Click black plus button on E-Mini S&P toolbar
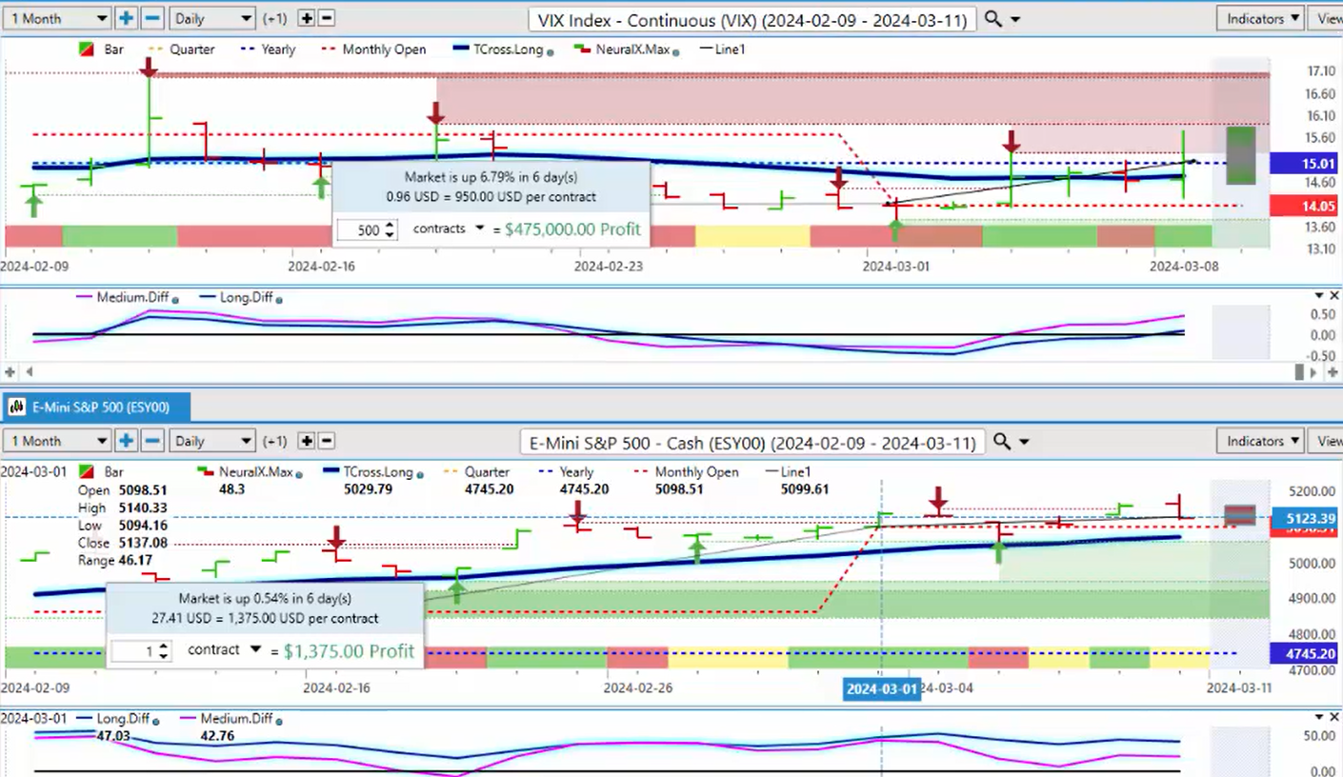This screenshot has width=1343, height=777. (x=306, y=441)
